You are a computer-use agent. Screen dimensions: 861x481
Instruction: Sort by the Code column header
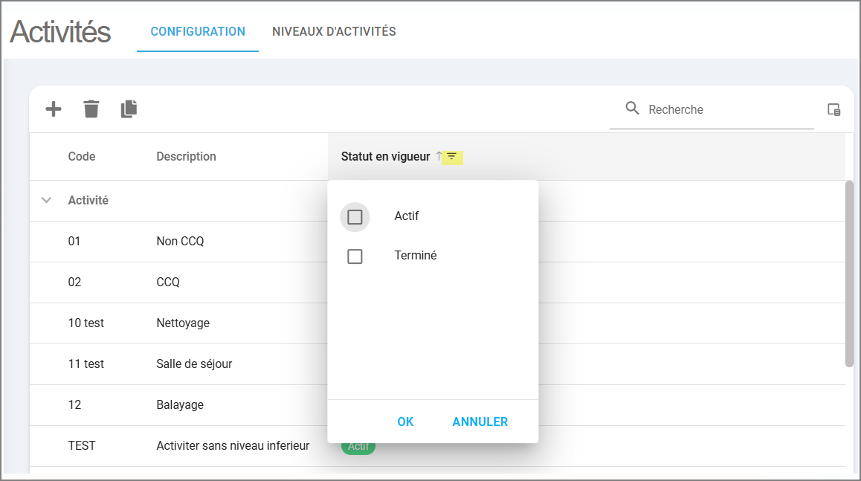pos(82,157)
